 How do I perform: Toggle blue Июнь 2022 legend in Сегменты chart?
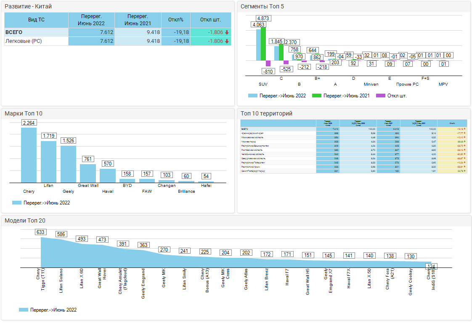pyautogui.click(x=252, y=96)
